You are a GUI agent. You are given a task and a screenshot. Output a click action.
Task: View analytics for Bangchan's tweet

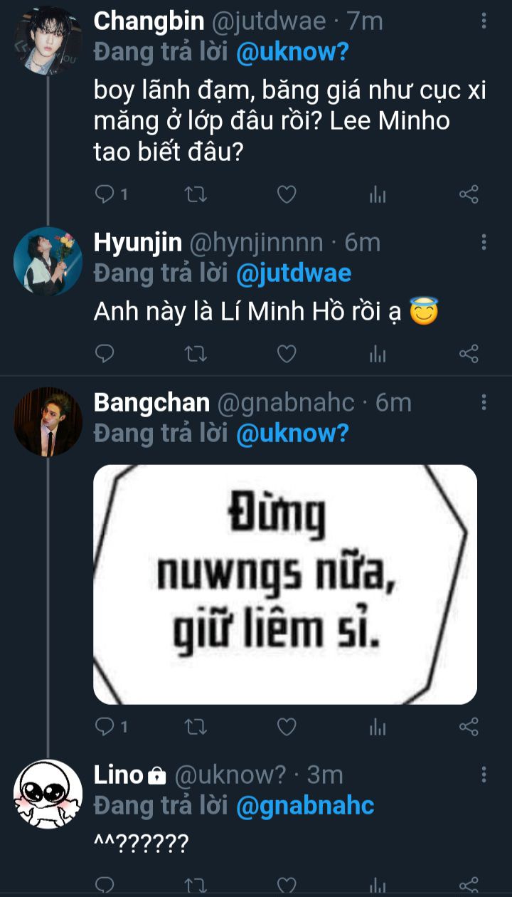point(378,726)
